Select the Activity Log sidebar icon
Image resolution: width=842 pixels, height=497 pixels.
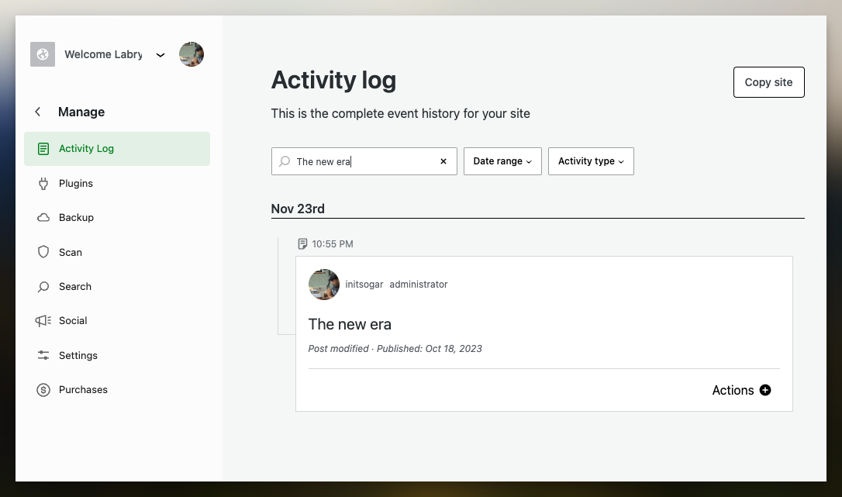pos(43,148)
